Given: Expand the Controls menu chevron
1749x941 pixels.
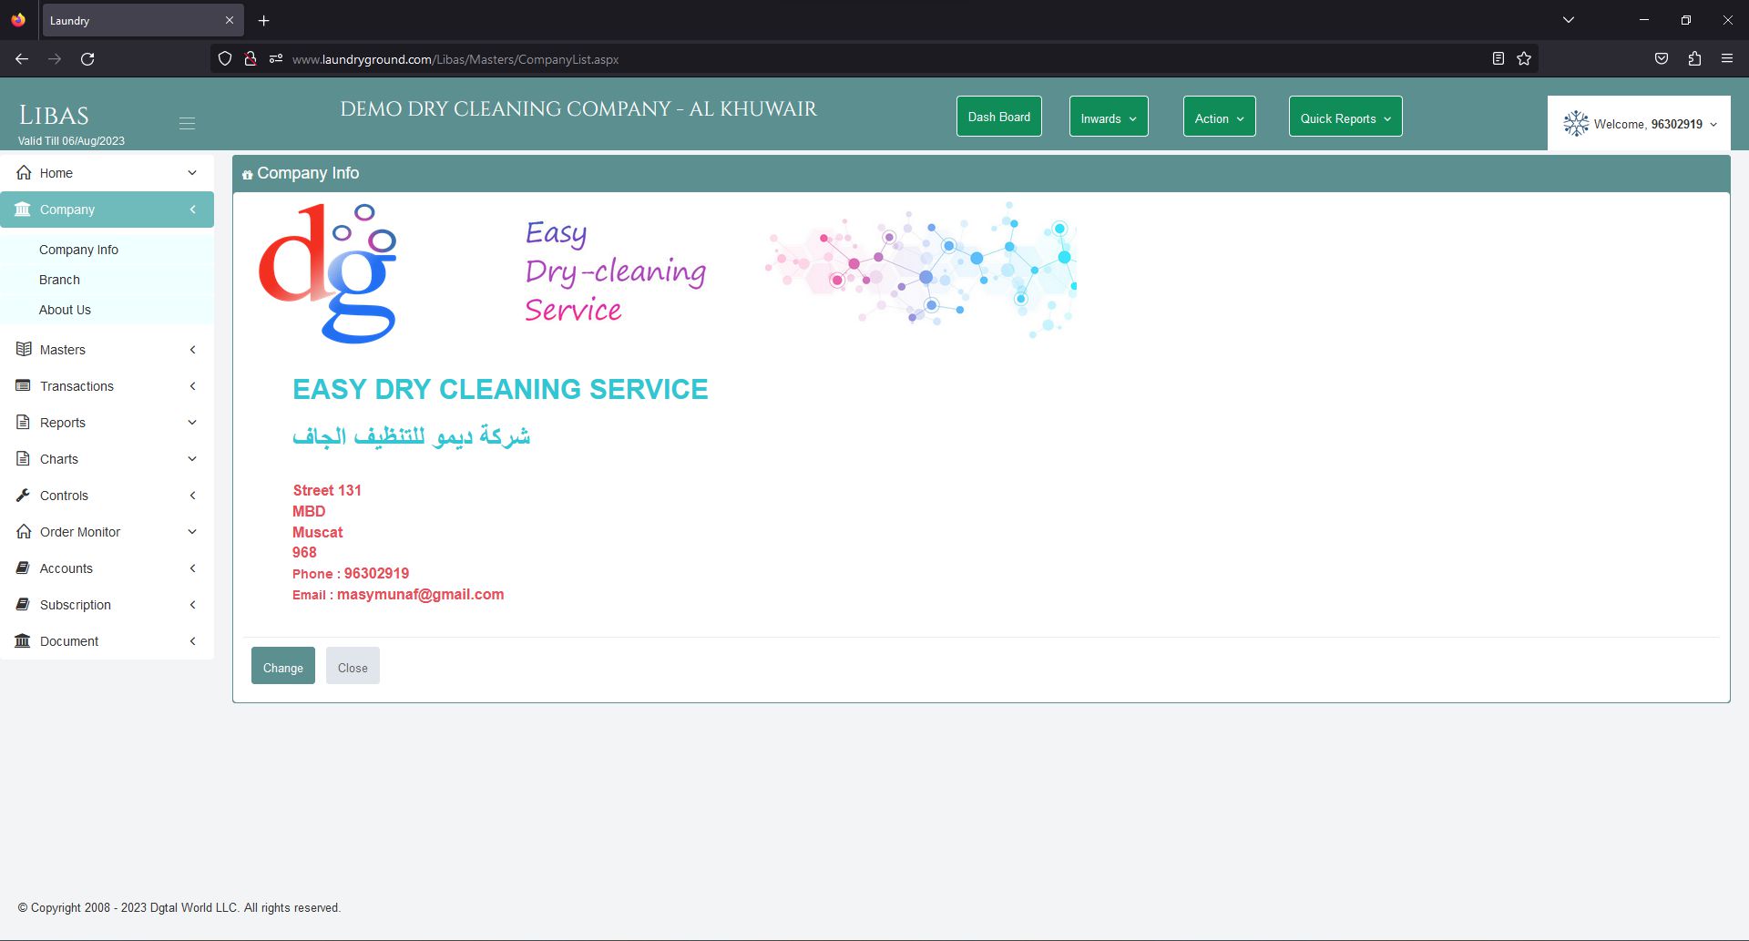Looking at the screenshot, I should (x=192, y=496).
